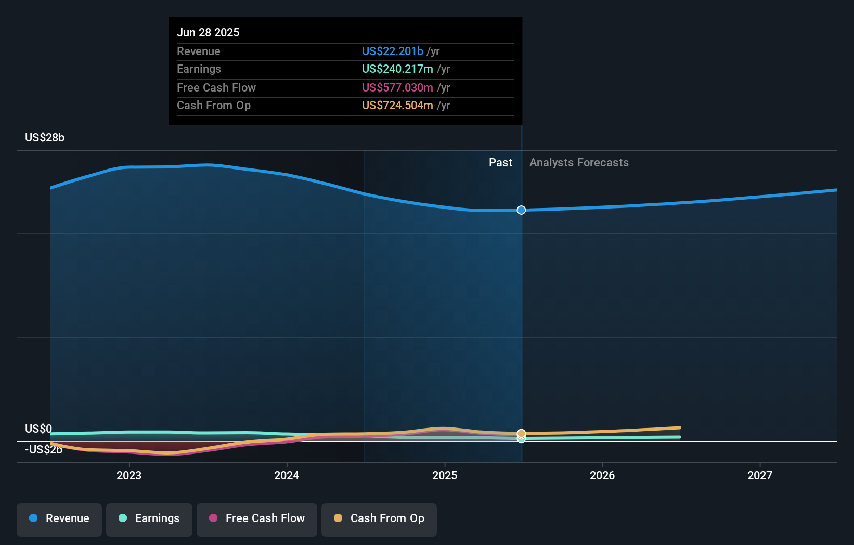Expand the Analysts Forecasts section
854x545 pixels.
579,162
